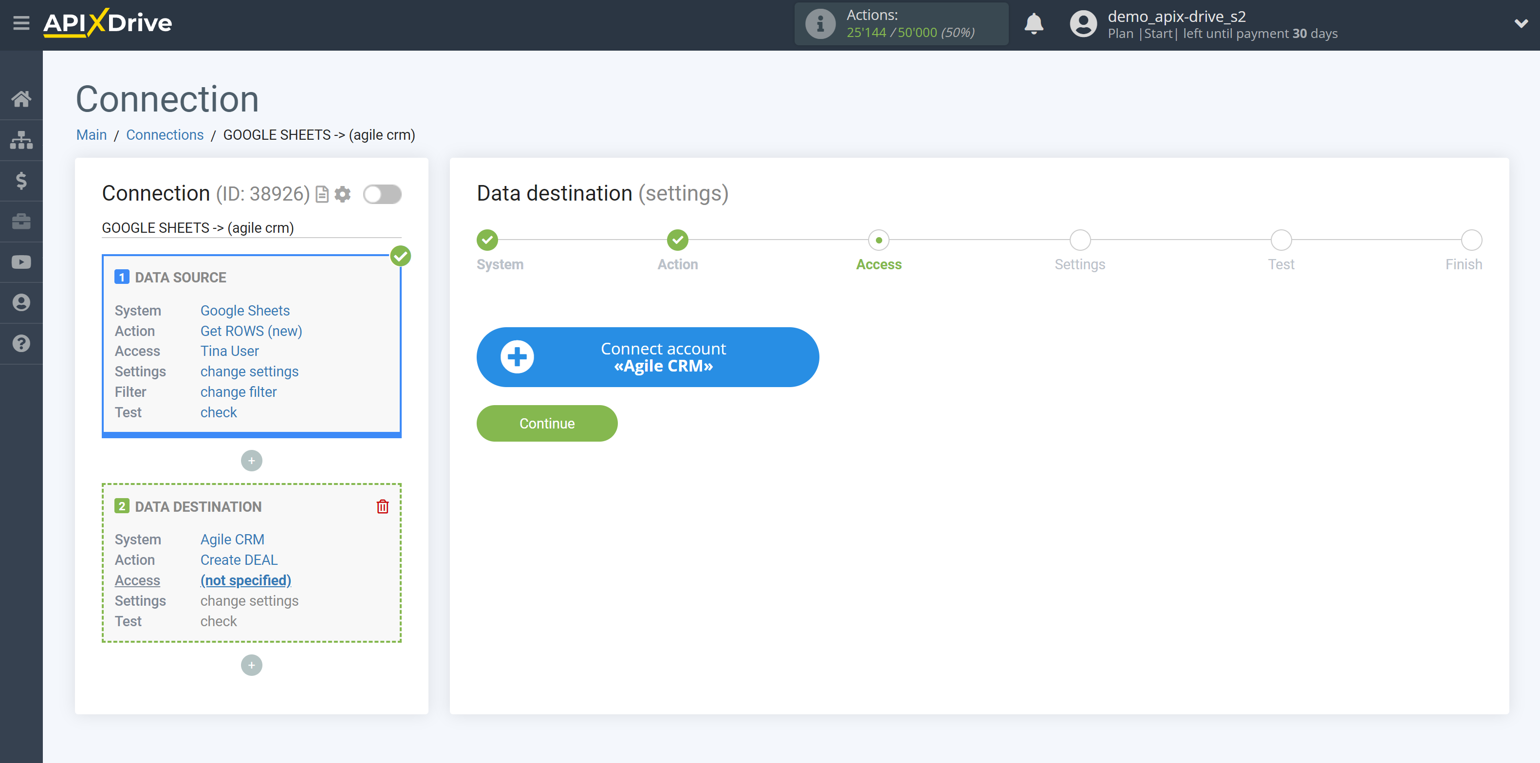Click the green Continue button
The image size is (1540, 763).
click(547, 423)
